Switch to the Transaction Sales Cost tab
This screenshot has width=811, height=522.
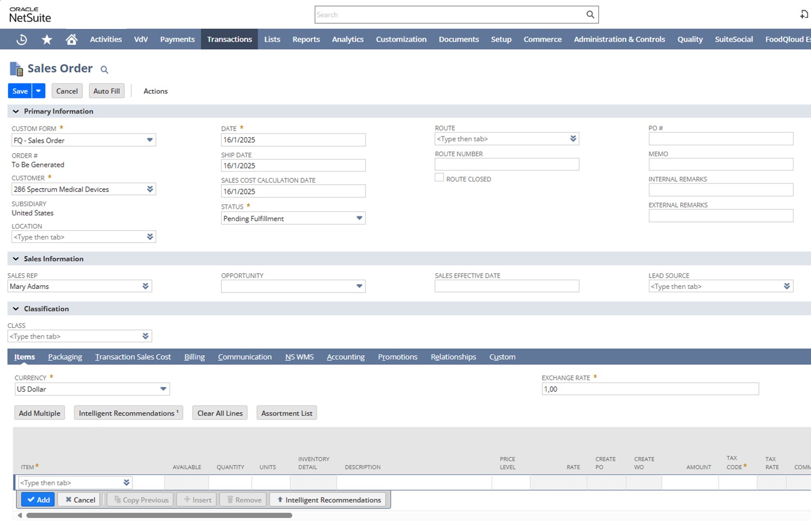(133, 357)
